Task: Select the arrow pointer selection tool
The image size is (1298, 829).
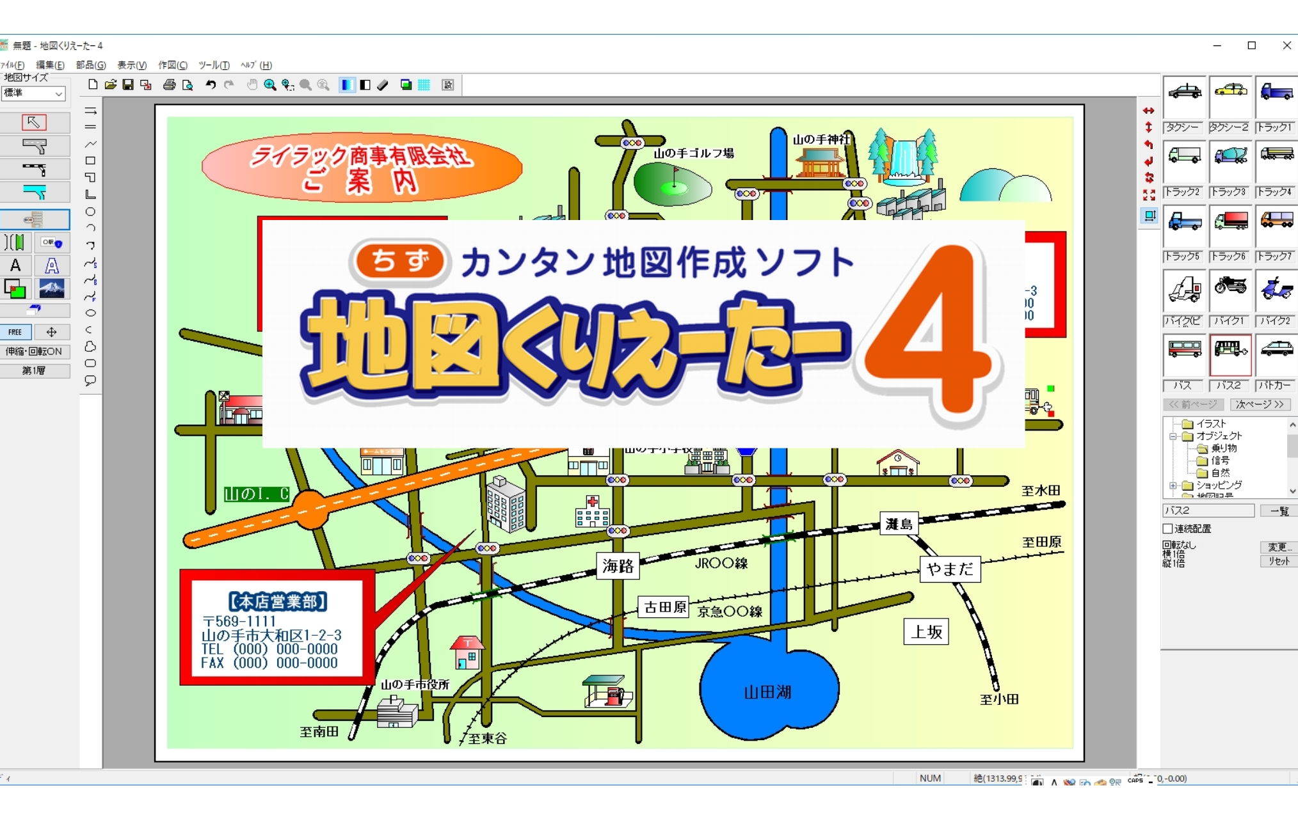Action: 34,122
